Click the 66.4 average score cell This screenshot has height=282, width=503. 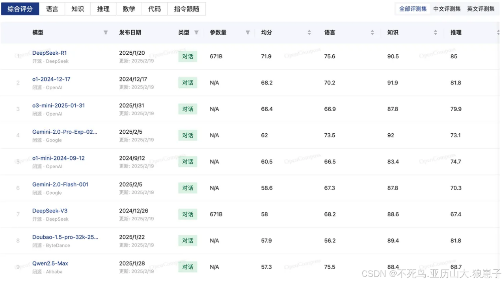point(267,109)
